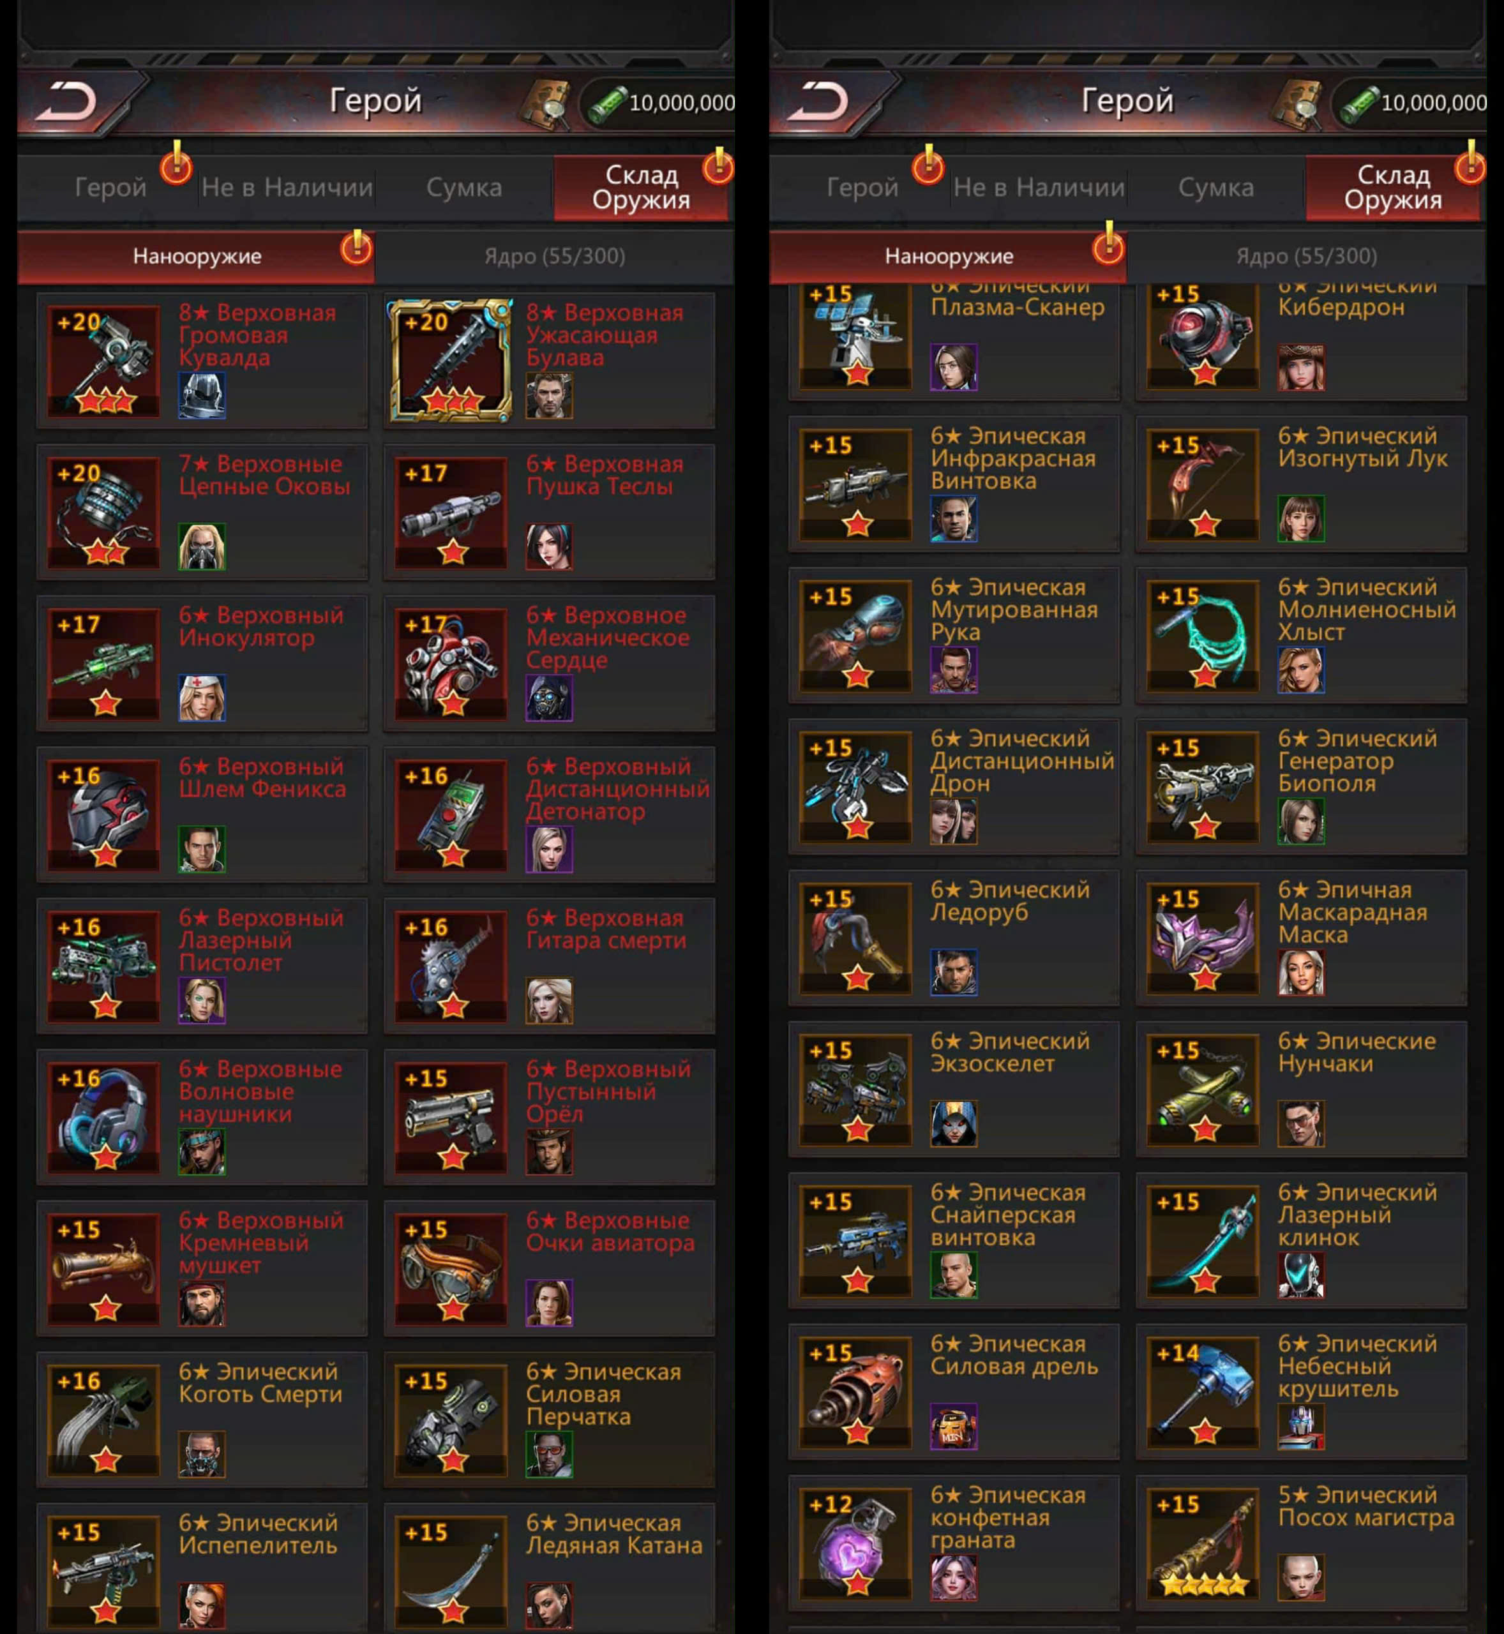Select the Нанооружие tab in right panel
This screenshot has width=1504, height=1634.
[948, 257]
